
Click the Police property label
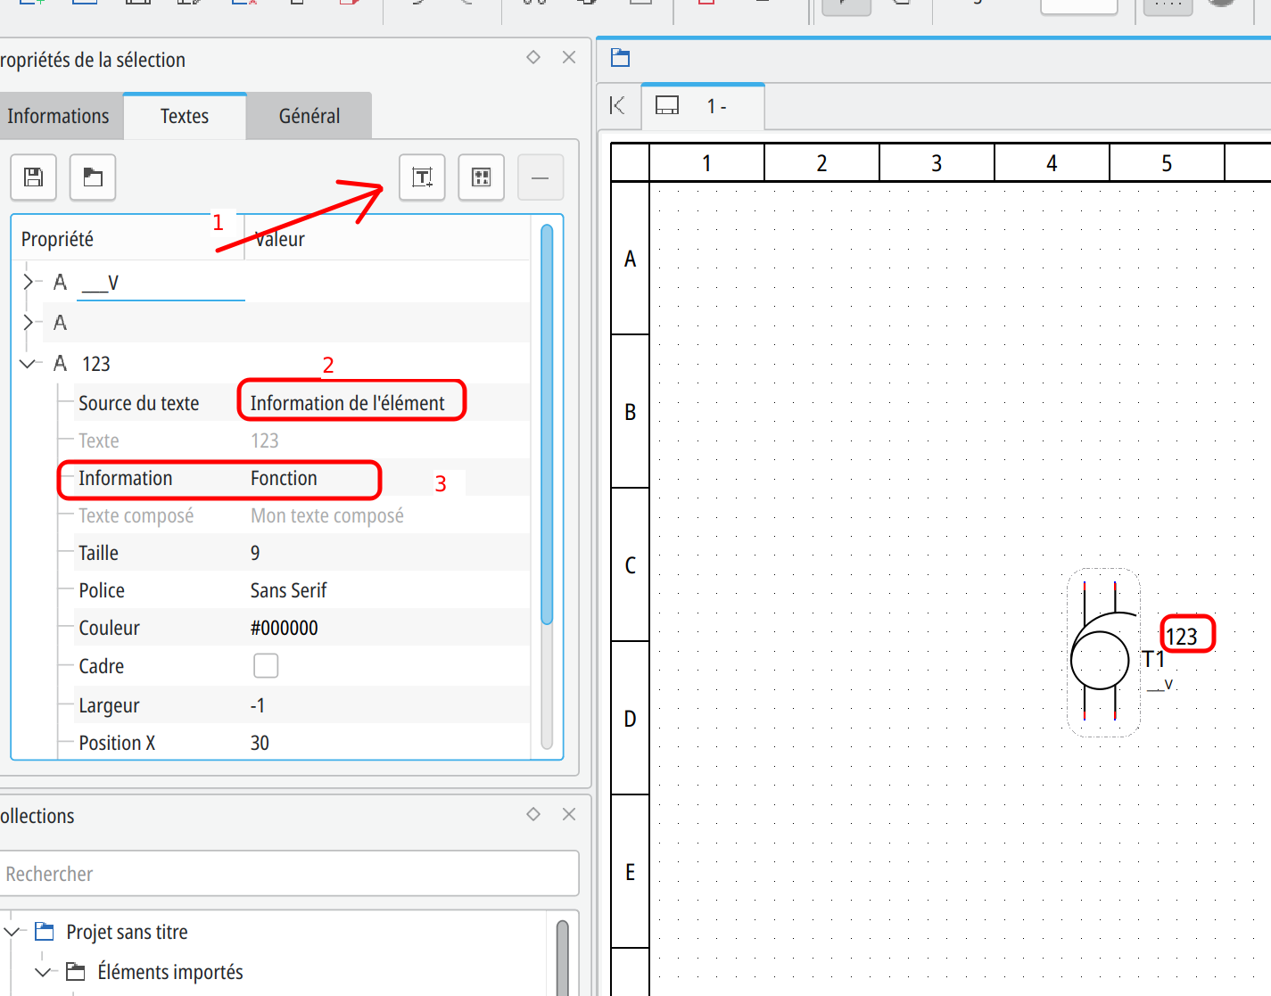click(102, 590)
